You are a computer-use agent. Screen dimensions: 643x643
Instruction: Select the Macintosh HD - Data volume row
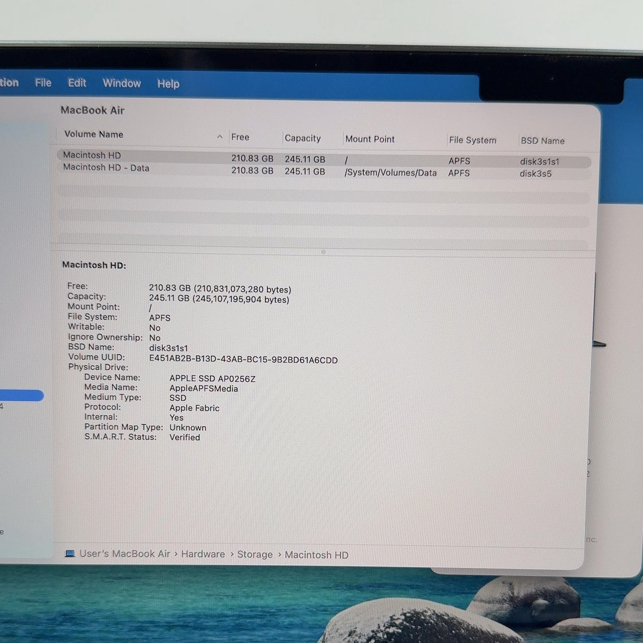click(x=324, y=171)
